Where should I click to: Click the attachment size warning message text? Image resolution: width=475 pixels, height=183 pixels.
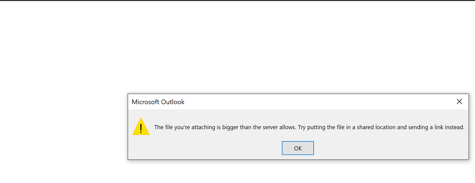[309, 127]
